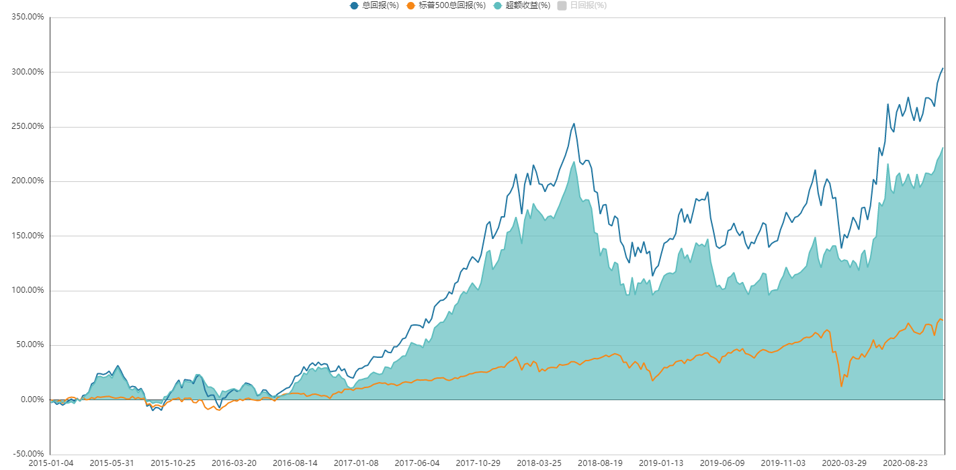This screenshot has width=956, height=470.
Task: Select the 2017-06-04 date on the axis
Action: click(x=417, y=463)
